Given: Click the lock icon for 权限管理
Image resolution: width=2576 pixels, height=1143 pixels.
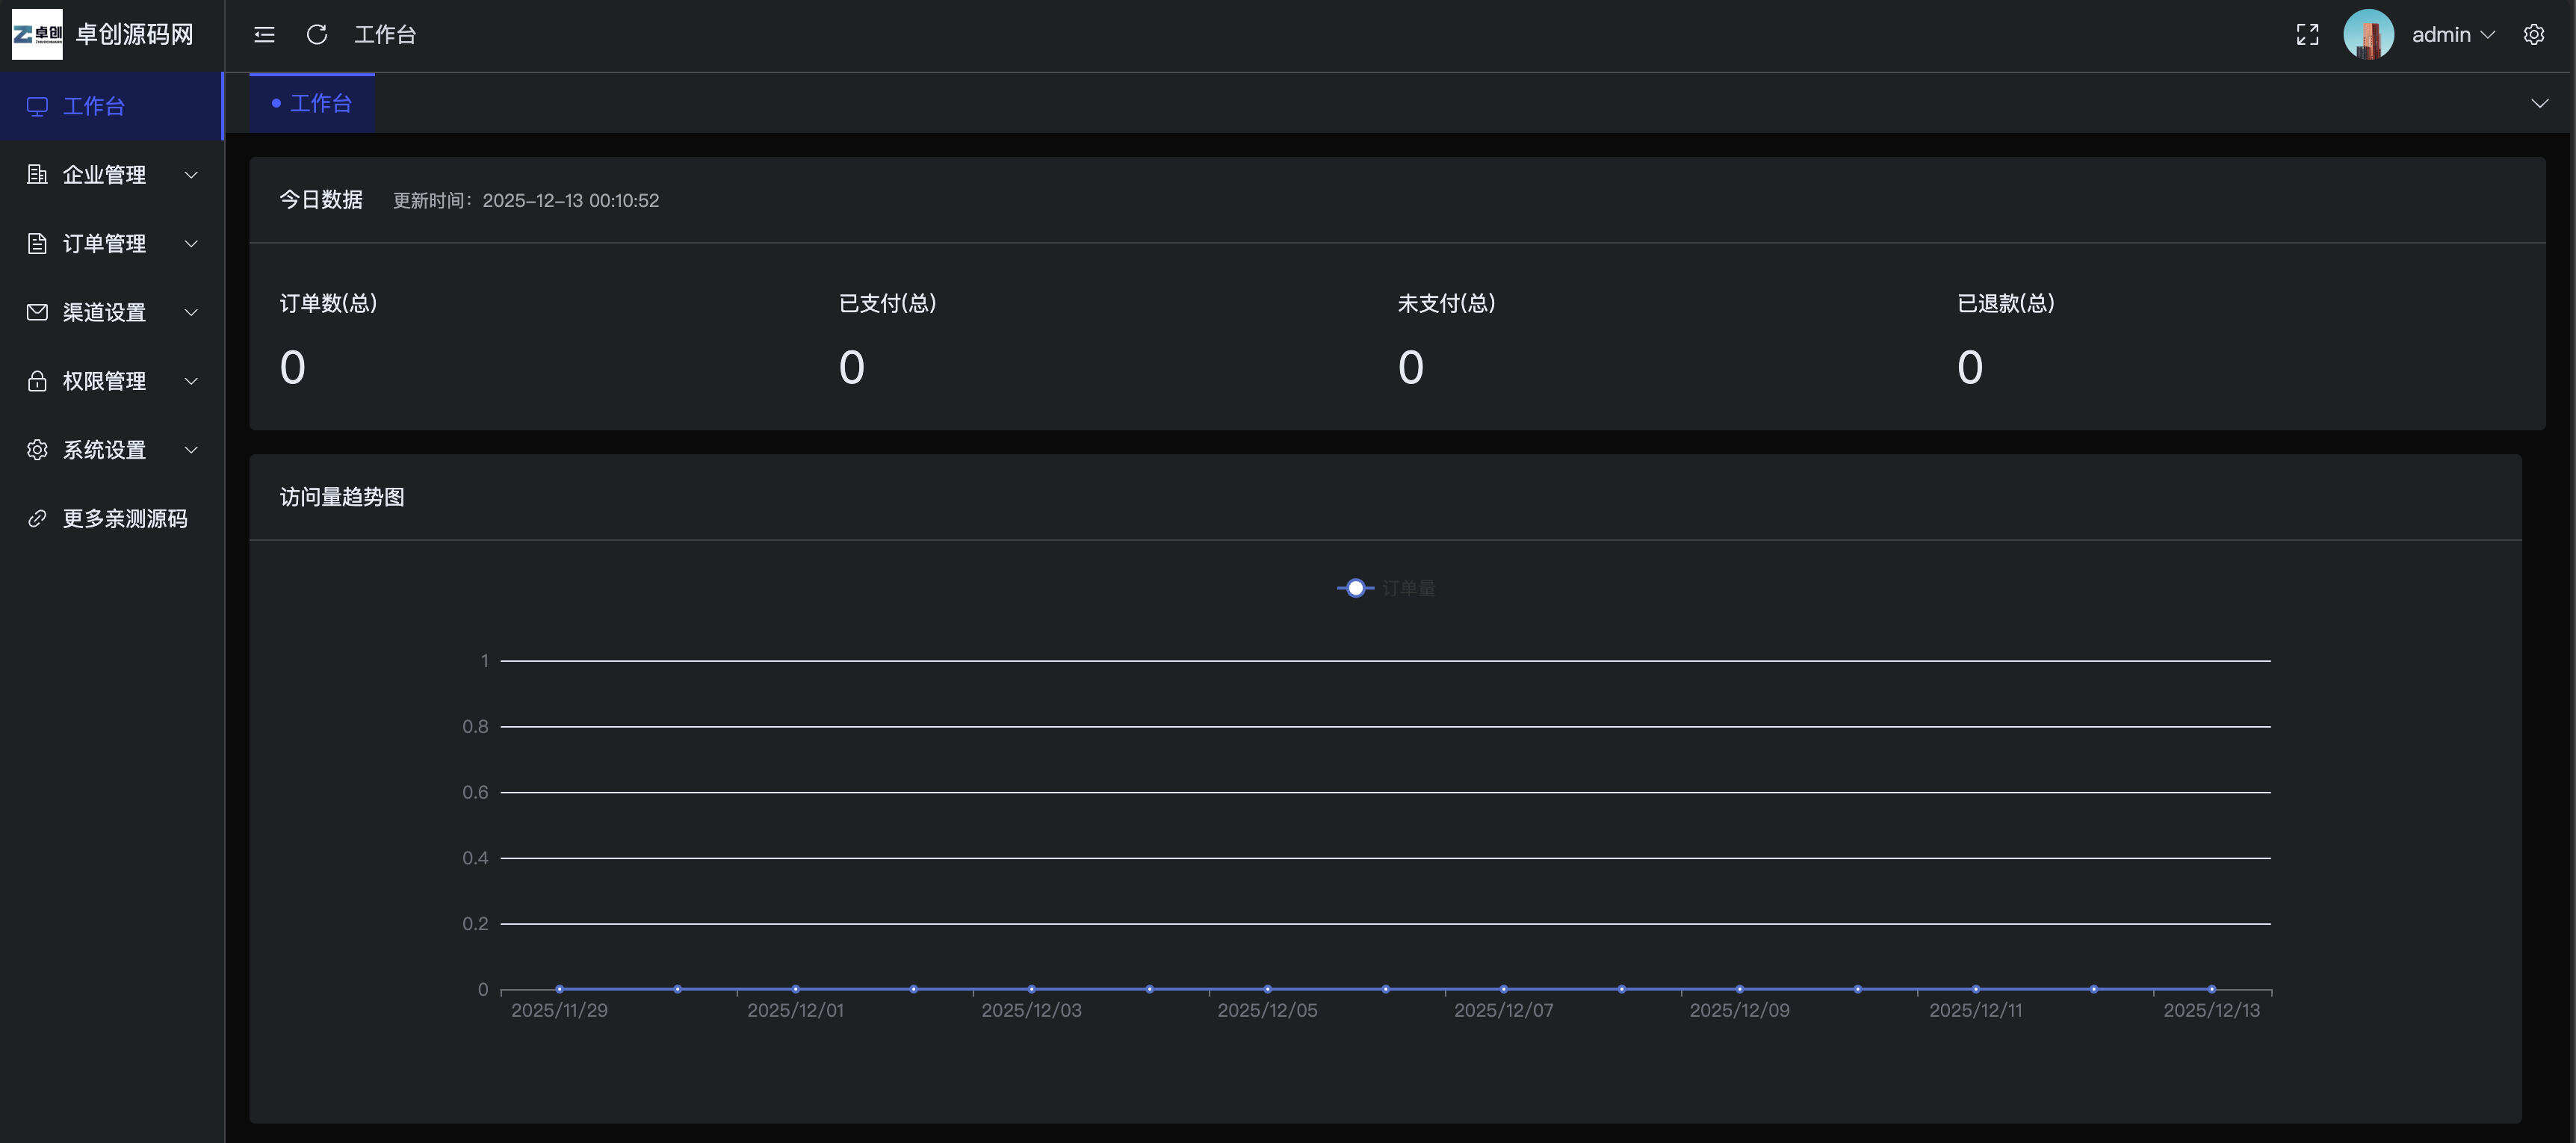Looking at the screenshot, I should pos(37,381).
